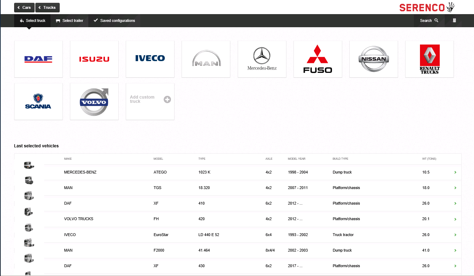Image resolution: width=474 pixels, height=276 pixels.
Task: Click the IVECO make cell
Action: [x=70, y=235]
